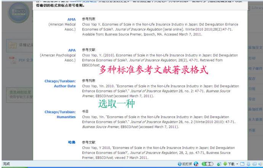
Task: Click 打印 in the background tools panel
Action: pyautogui.click(x=252, y=58)
